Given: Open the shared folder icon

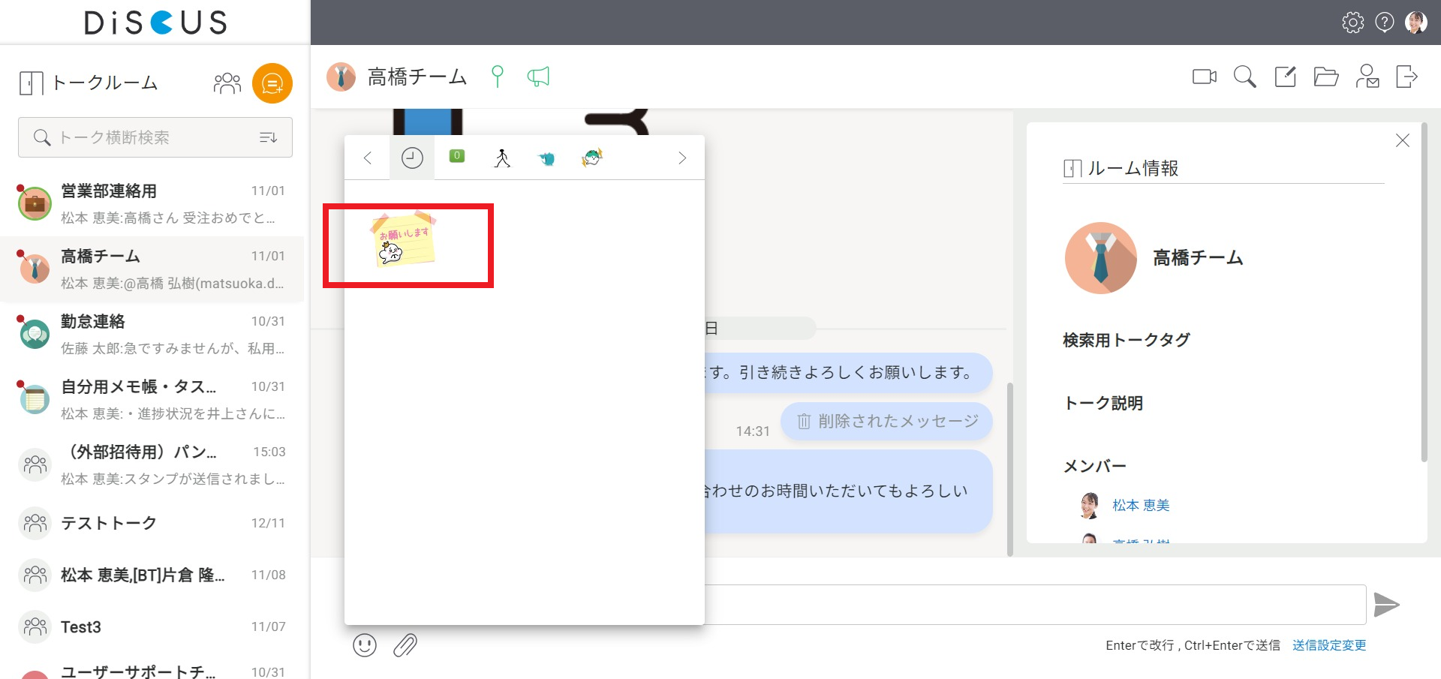Looking at the screenshot, I should 1326,77.
